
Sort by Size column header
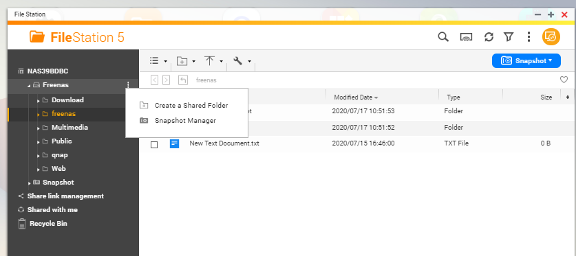[546, 97]
